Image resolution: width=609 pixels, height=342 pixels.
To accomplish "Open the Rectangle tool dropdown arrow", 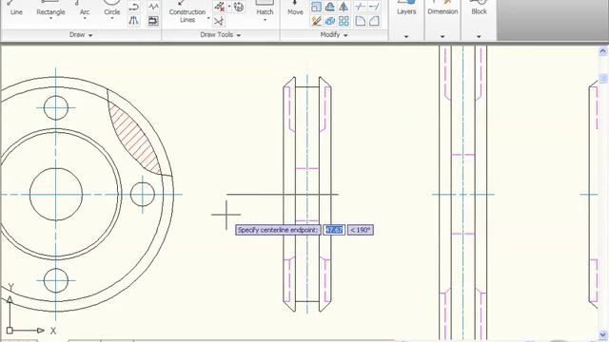I will [x=50, y=18].
